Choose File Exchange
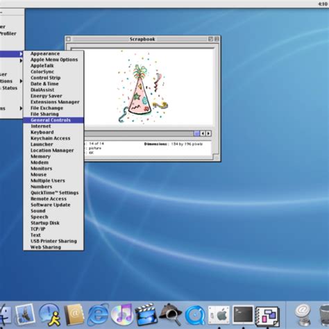The height and width of the screenshot is (329, 329). pos(53,108)
